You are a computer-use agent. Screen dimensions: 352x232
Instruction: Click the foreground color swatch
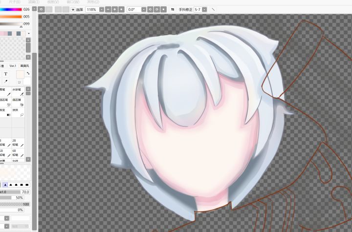(x=20, y=74)
